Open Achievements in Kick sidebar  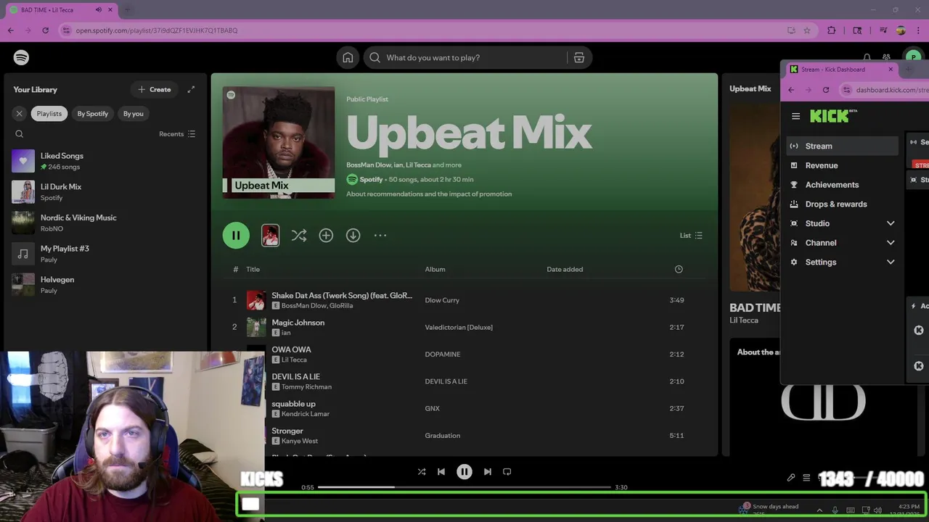[x=843, y=185]
